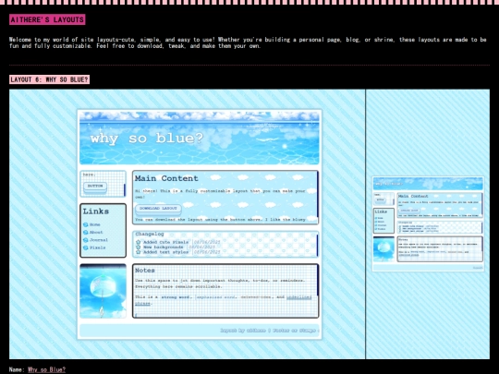Click the Notes heading
Viewport: 499px width, 374px height.
pos(145,271)
